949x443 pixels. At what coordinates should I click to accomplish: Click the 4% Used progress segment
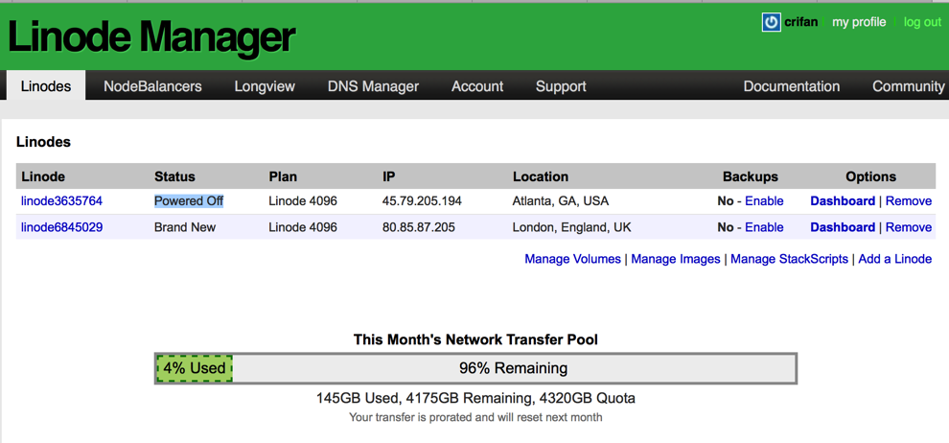195,368
